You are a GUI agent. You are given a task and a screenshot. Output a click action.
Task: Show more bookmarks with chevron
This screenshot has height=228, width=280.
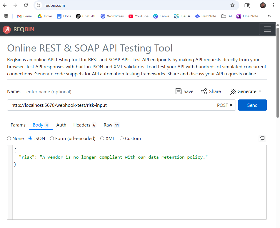269,16
